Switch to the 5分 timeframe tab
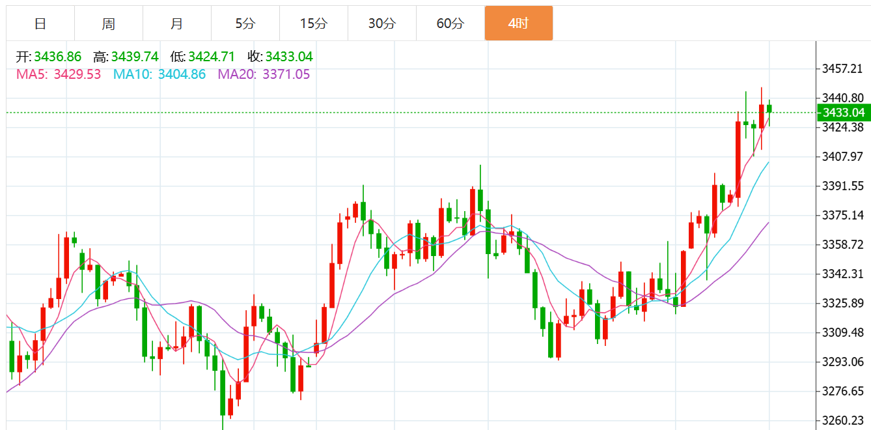 pyautogui.click(x=245, y=23)
